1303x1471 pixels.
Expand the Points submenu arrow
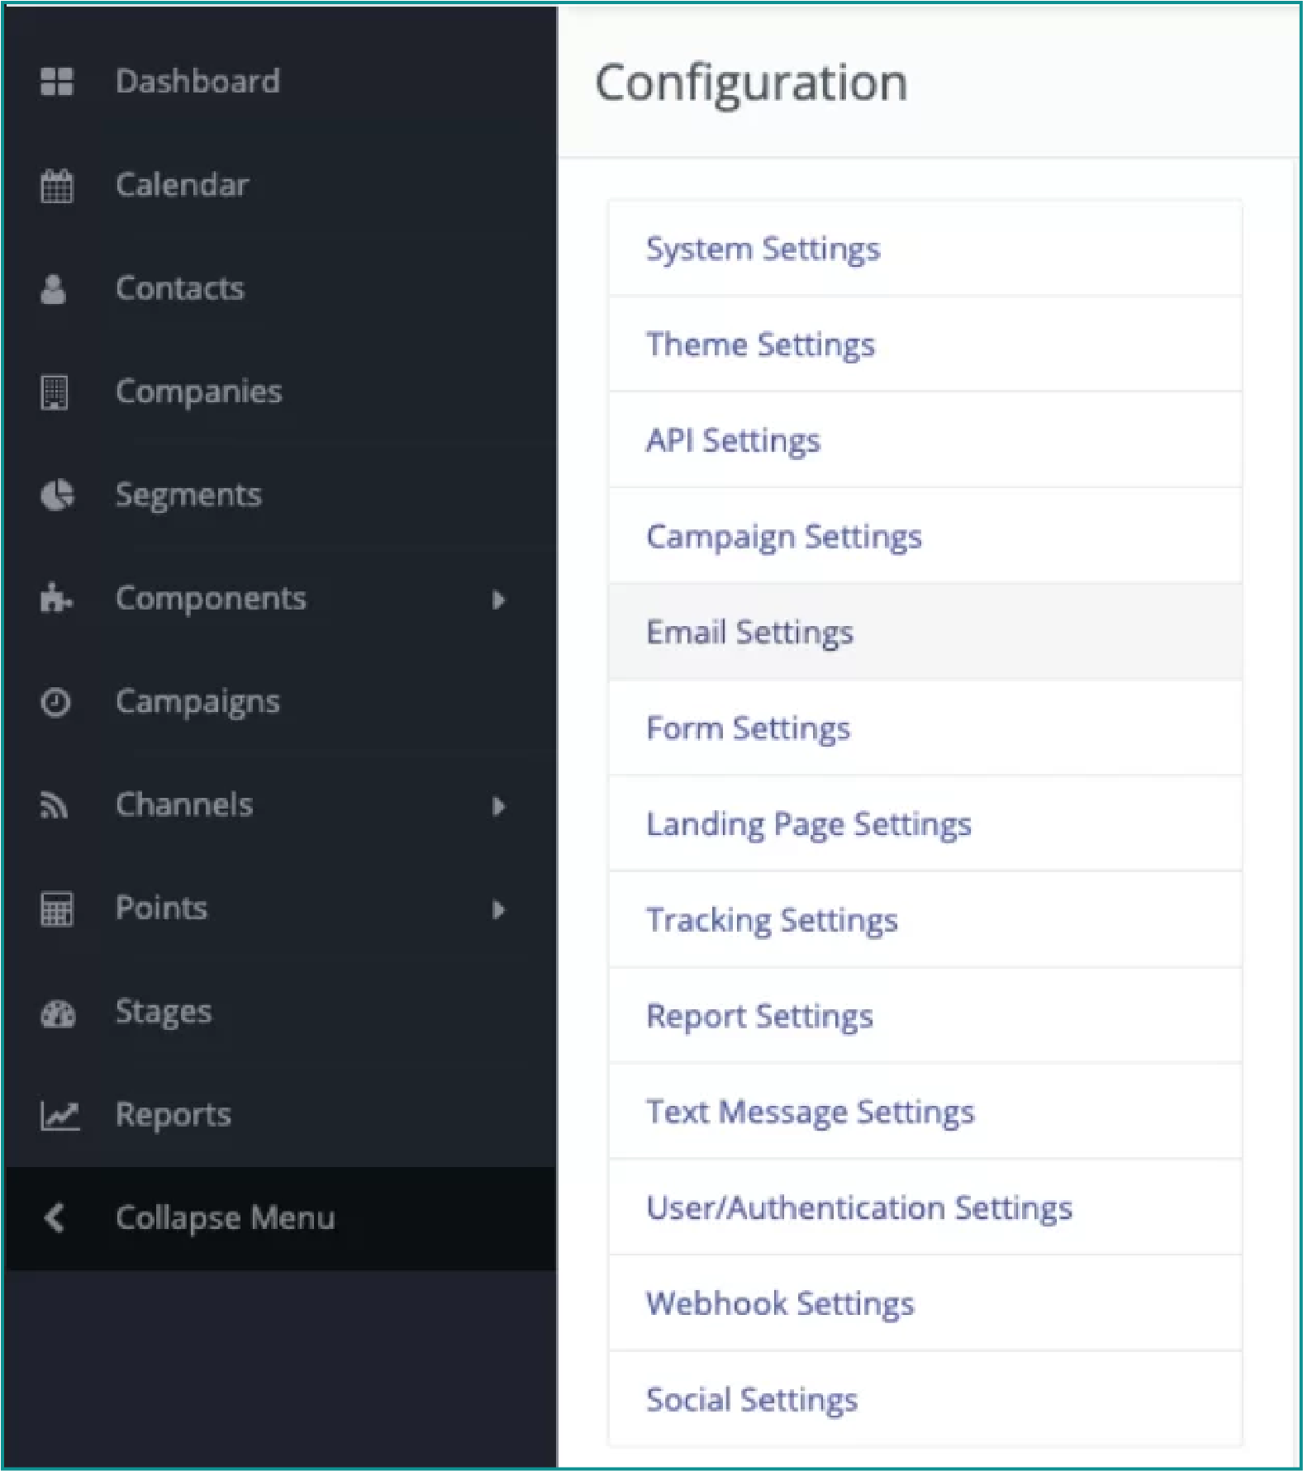(x=498, y=909)
